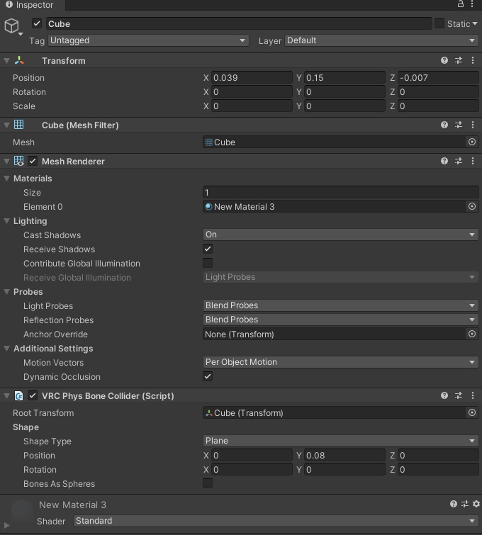Open the Tag dropdown showing Untagged
The width and height of the screenshot is (482, 535).
pos(148,40)
